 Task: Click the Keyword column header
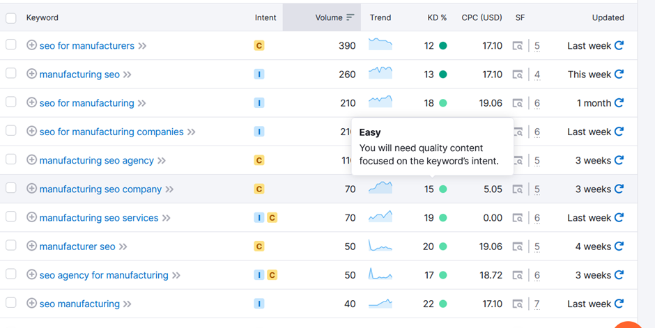point(43,17)
